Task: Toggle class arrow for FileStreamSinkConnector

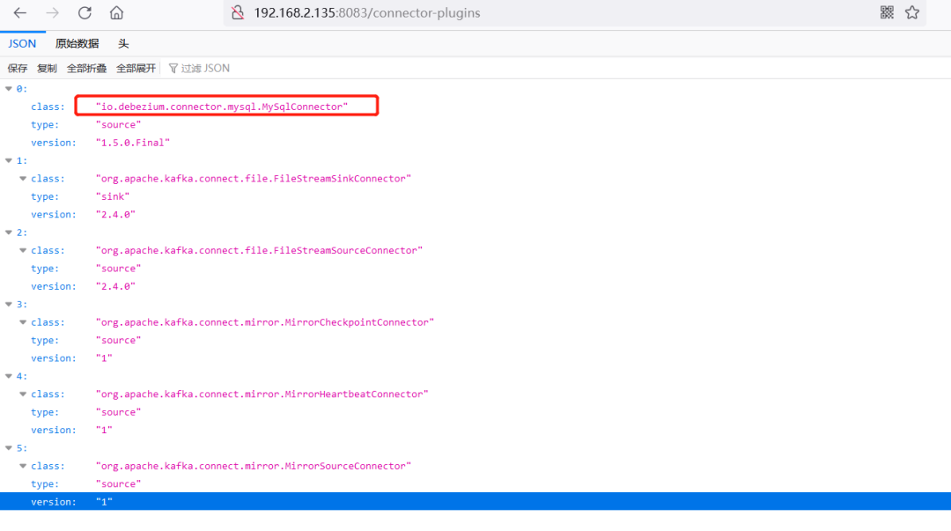Action: pyautogui.click(x=23, y=179)
